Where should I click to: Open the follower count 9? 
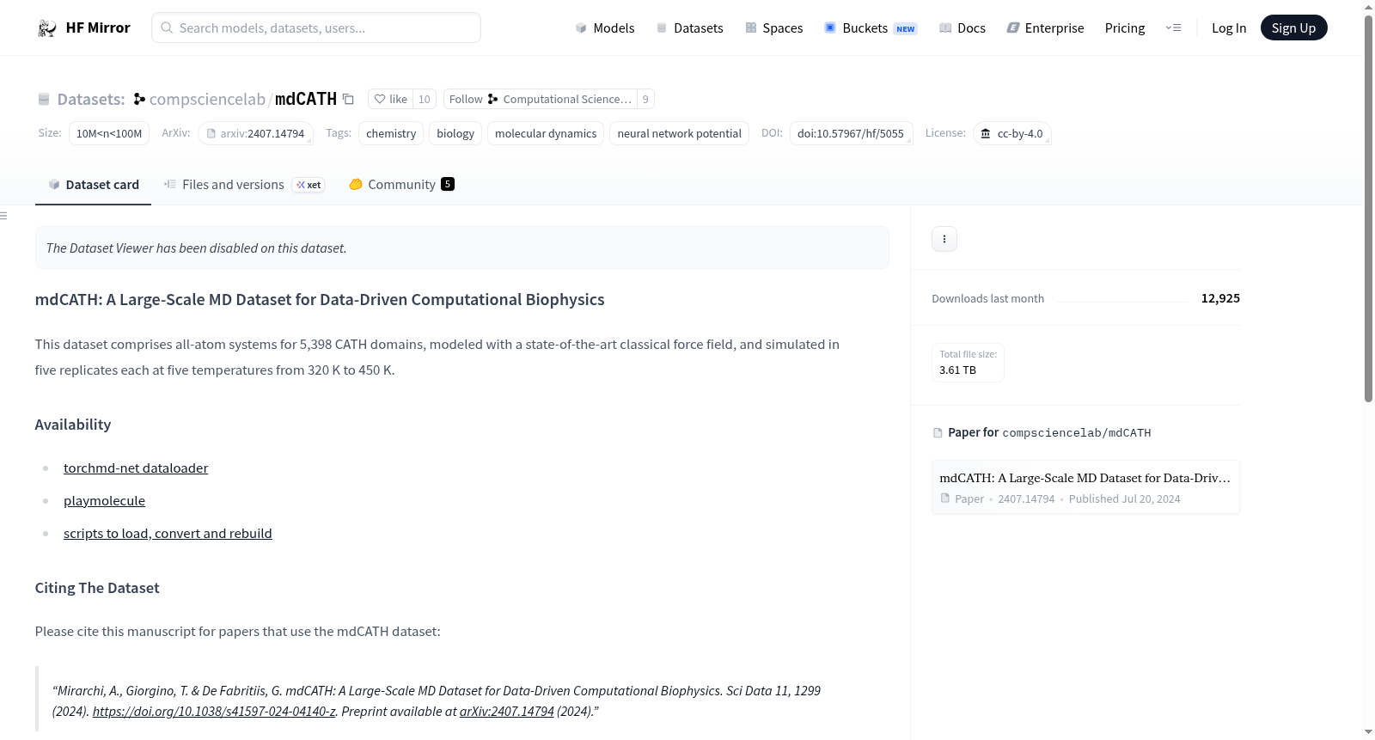coord(645,99)
